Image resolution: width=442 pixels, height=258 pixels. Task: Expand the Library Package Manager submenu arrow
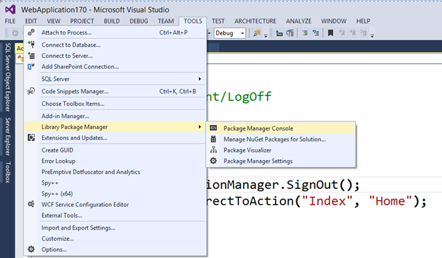click(x=200, y=127)
